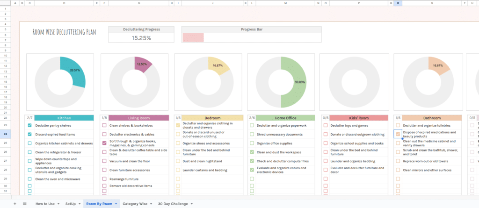479x208 pixels.
Task: Uncheck Discard expired food items checkbox
Action: [29, 134]
